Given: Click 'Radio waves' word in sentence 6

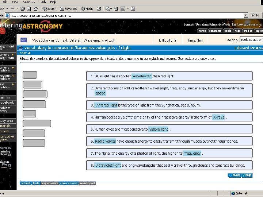Looking at the screenshot, I should 105,142.
